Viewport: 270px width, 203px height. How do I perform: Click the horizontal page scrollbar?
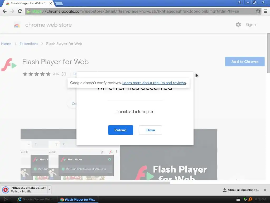(x=85, y=182)
